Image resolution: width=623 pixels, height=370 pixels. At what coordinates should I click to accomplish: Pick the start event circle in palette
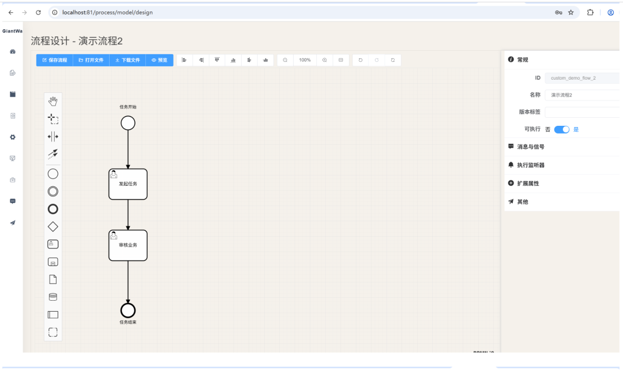pos(53,174)
